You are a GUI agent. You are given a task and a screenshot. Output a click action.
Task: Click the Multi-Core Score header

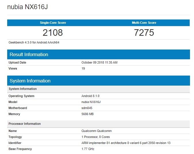pos(144,23)
